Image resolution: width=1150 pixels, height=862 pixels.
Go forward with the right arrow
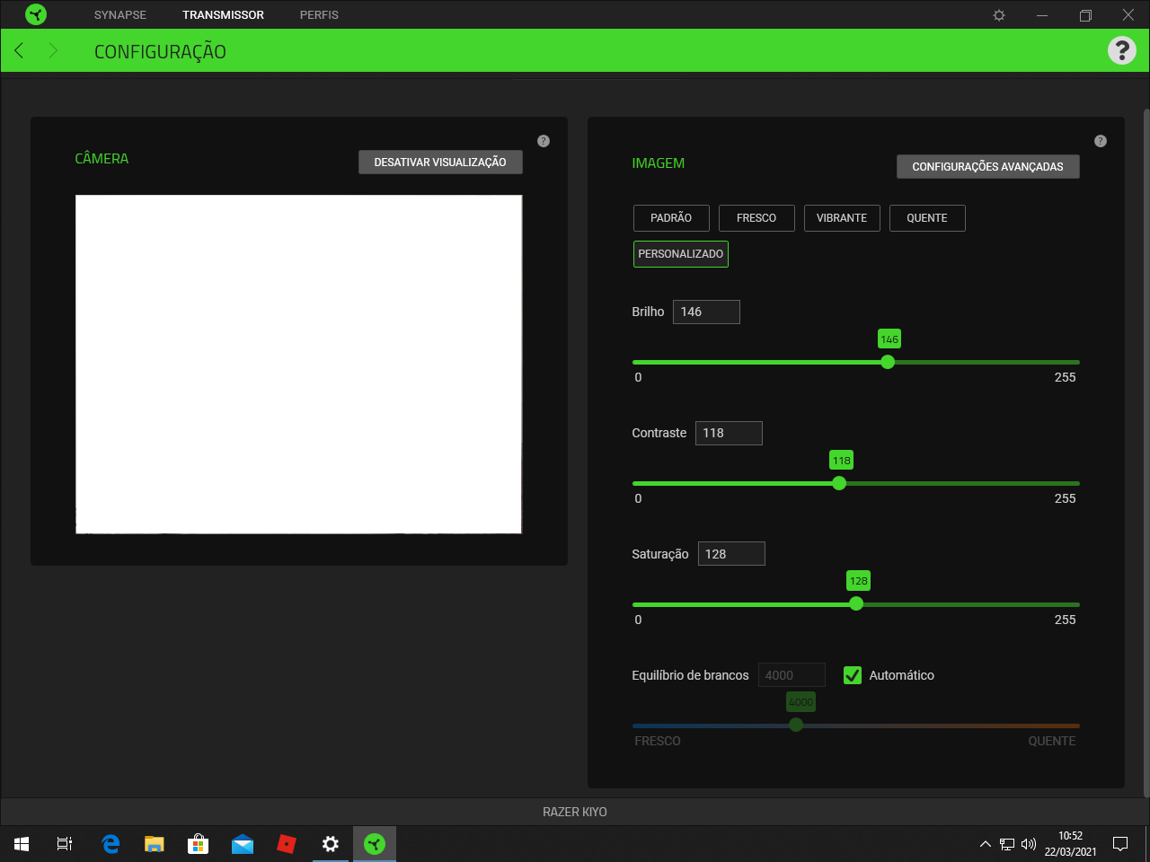[x=53, y=50]
